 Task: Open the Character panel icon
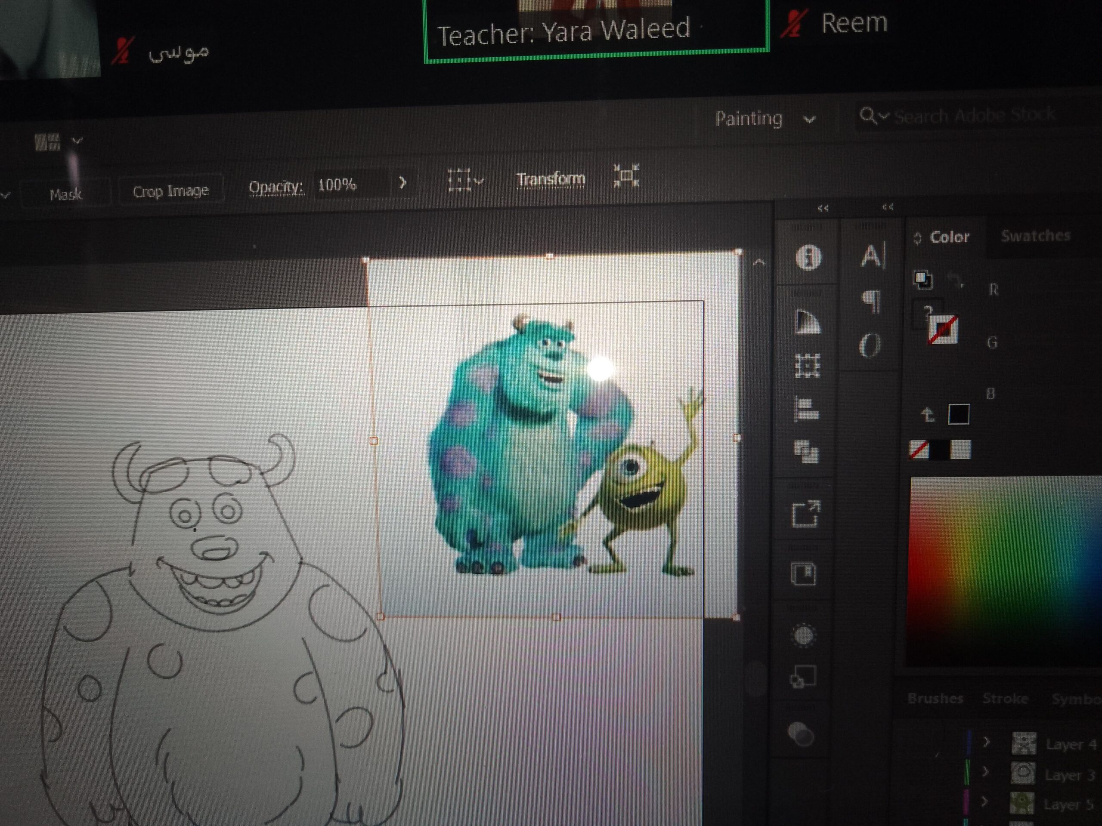[x=872, y=257]
